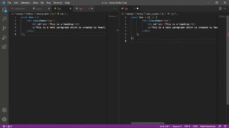Click line number 6 in left editor
Screen dimensions: 229x128
tap(15, 34)
